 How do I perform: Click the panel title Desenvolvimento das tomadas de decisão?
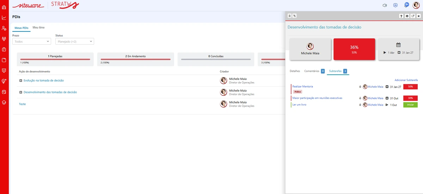[324, 27]
